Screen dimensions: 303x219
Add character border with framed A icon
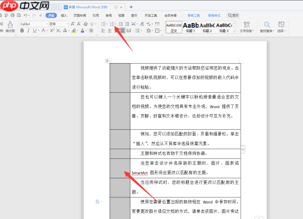tap(91, 30)
